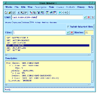Switch to the Hierarchy tab
99x94 pixels.
point(8,22)
